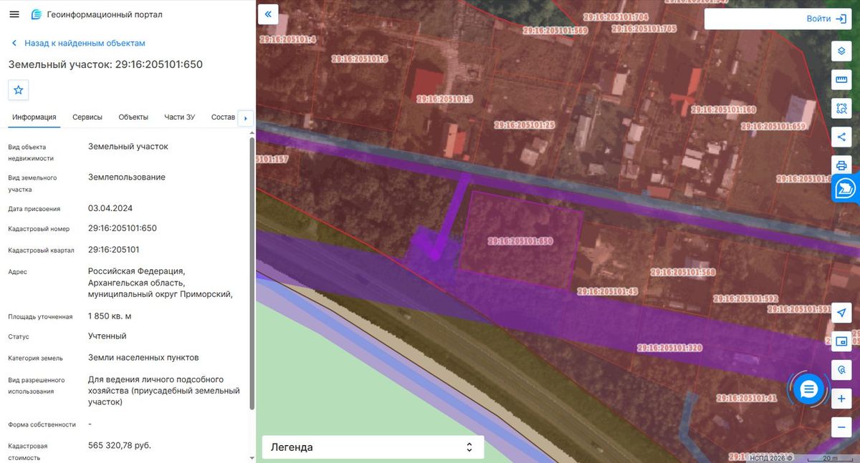Image resolution: width=860 pixels, height=463 pixels.
Task: Click the status value Учтенный
Action: point(107,336)
